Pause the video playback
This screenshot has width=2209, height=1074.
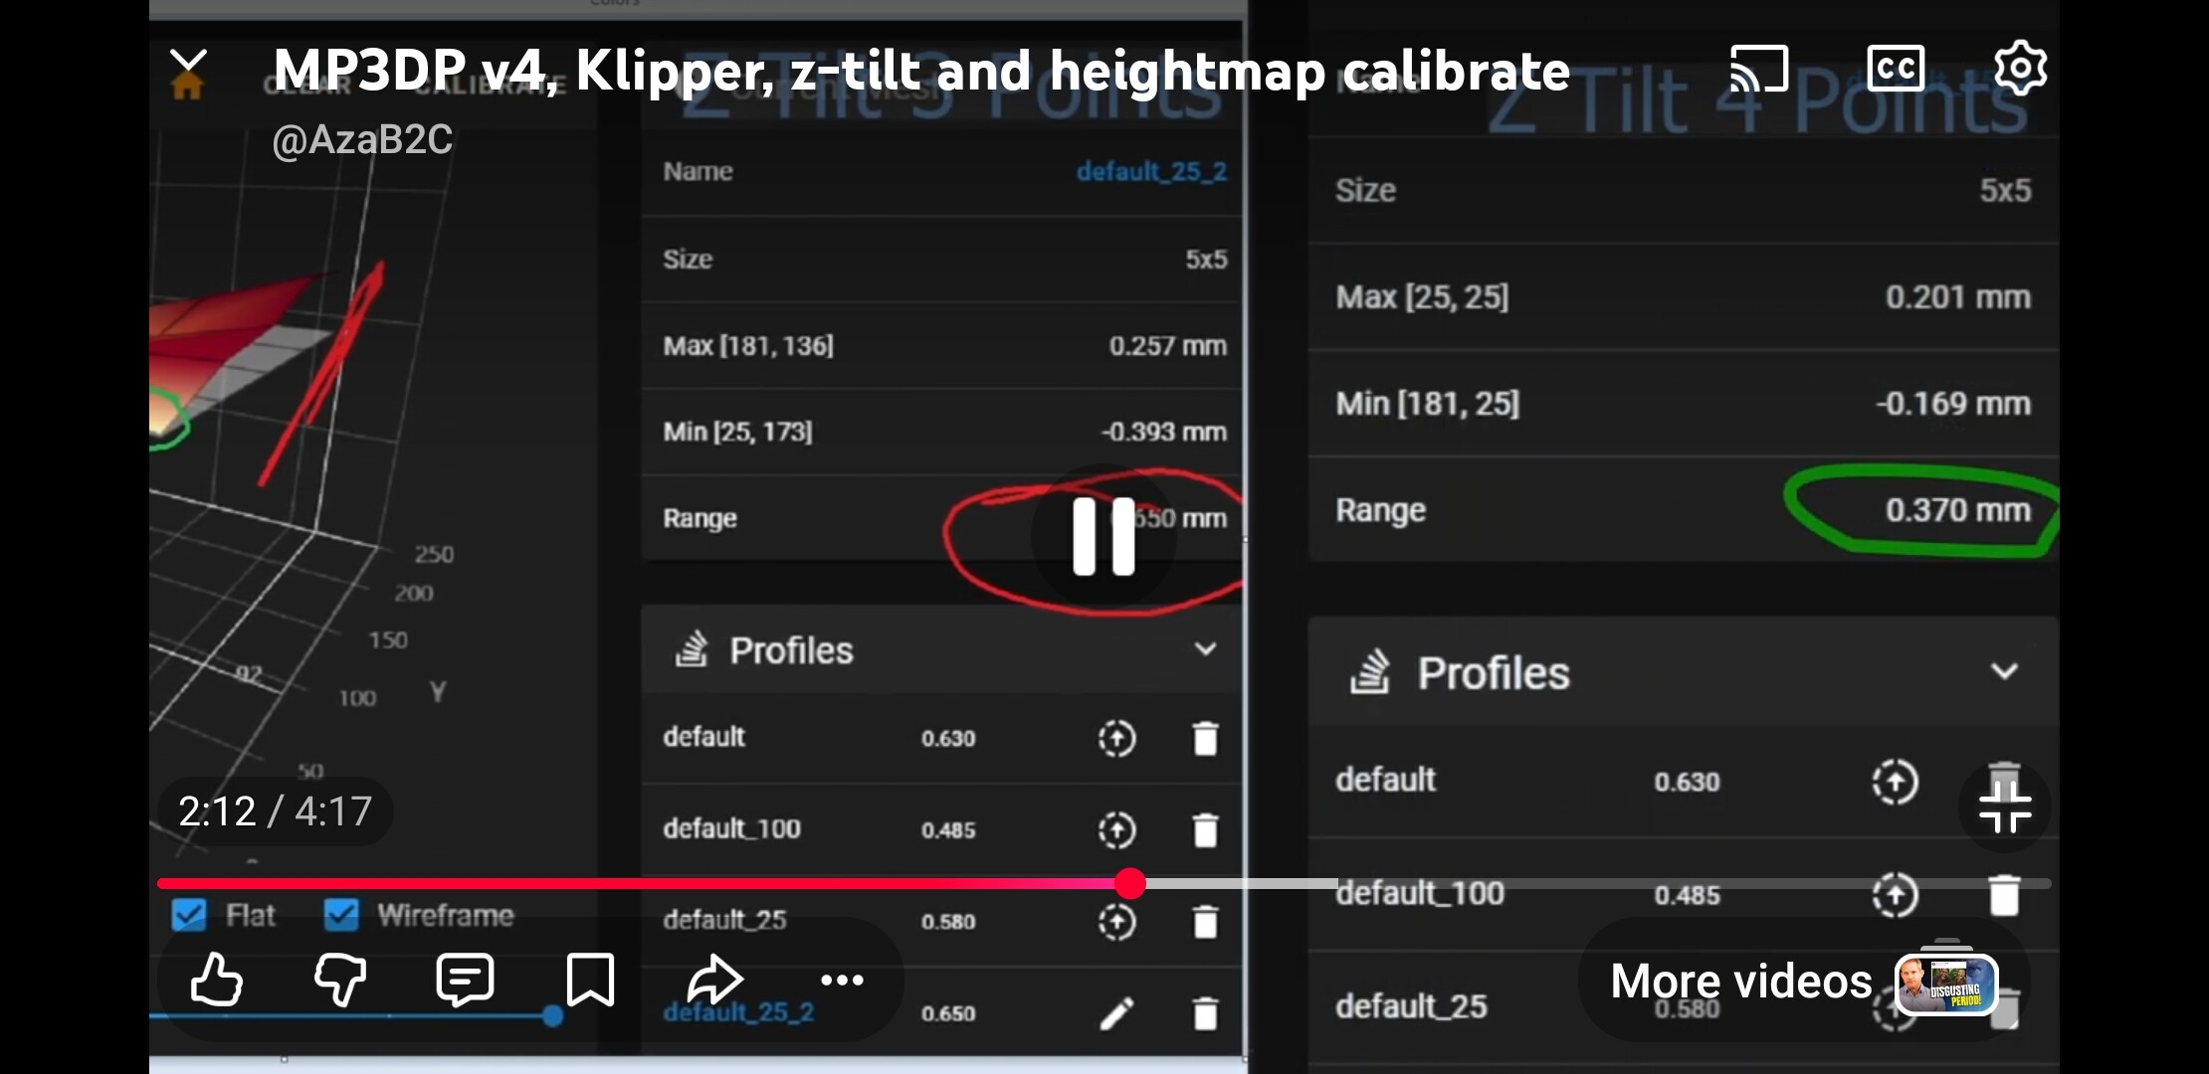1104,537
